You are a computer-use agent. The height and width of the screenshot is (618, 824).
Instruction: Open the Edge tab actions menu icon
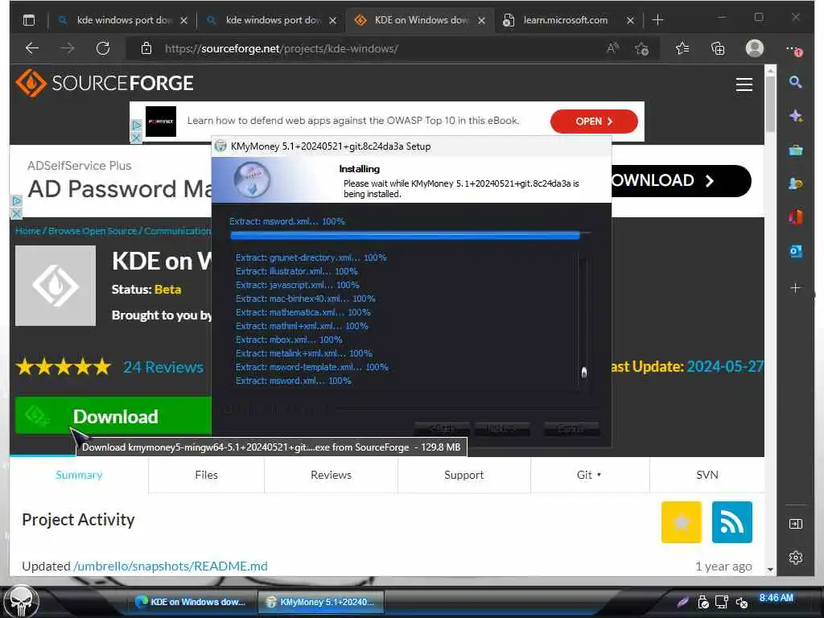29,20
